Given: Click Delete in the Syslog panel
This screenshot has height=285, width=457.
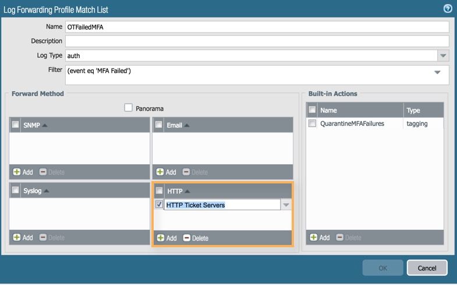Looking at the screenshot, I should click(x=52, y=237).
